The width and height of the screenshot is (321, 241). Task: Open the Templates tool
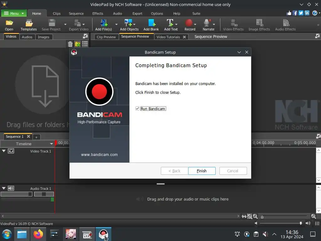click(x=29, y=25)
